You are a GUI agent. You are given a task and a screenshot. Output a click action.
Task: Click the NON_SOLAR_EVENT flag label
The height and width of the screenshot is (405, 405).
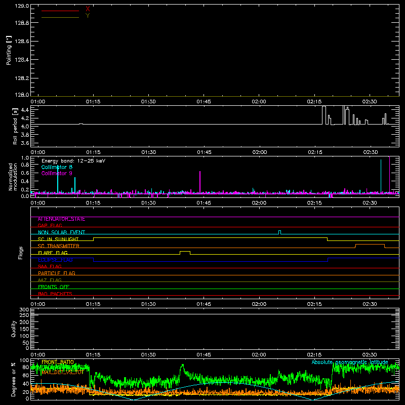point(61,232)
